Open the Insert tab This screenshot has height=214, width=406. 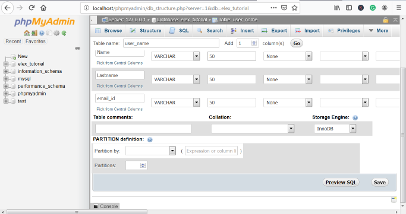(x=243, y=30)
